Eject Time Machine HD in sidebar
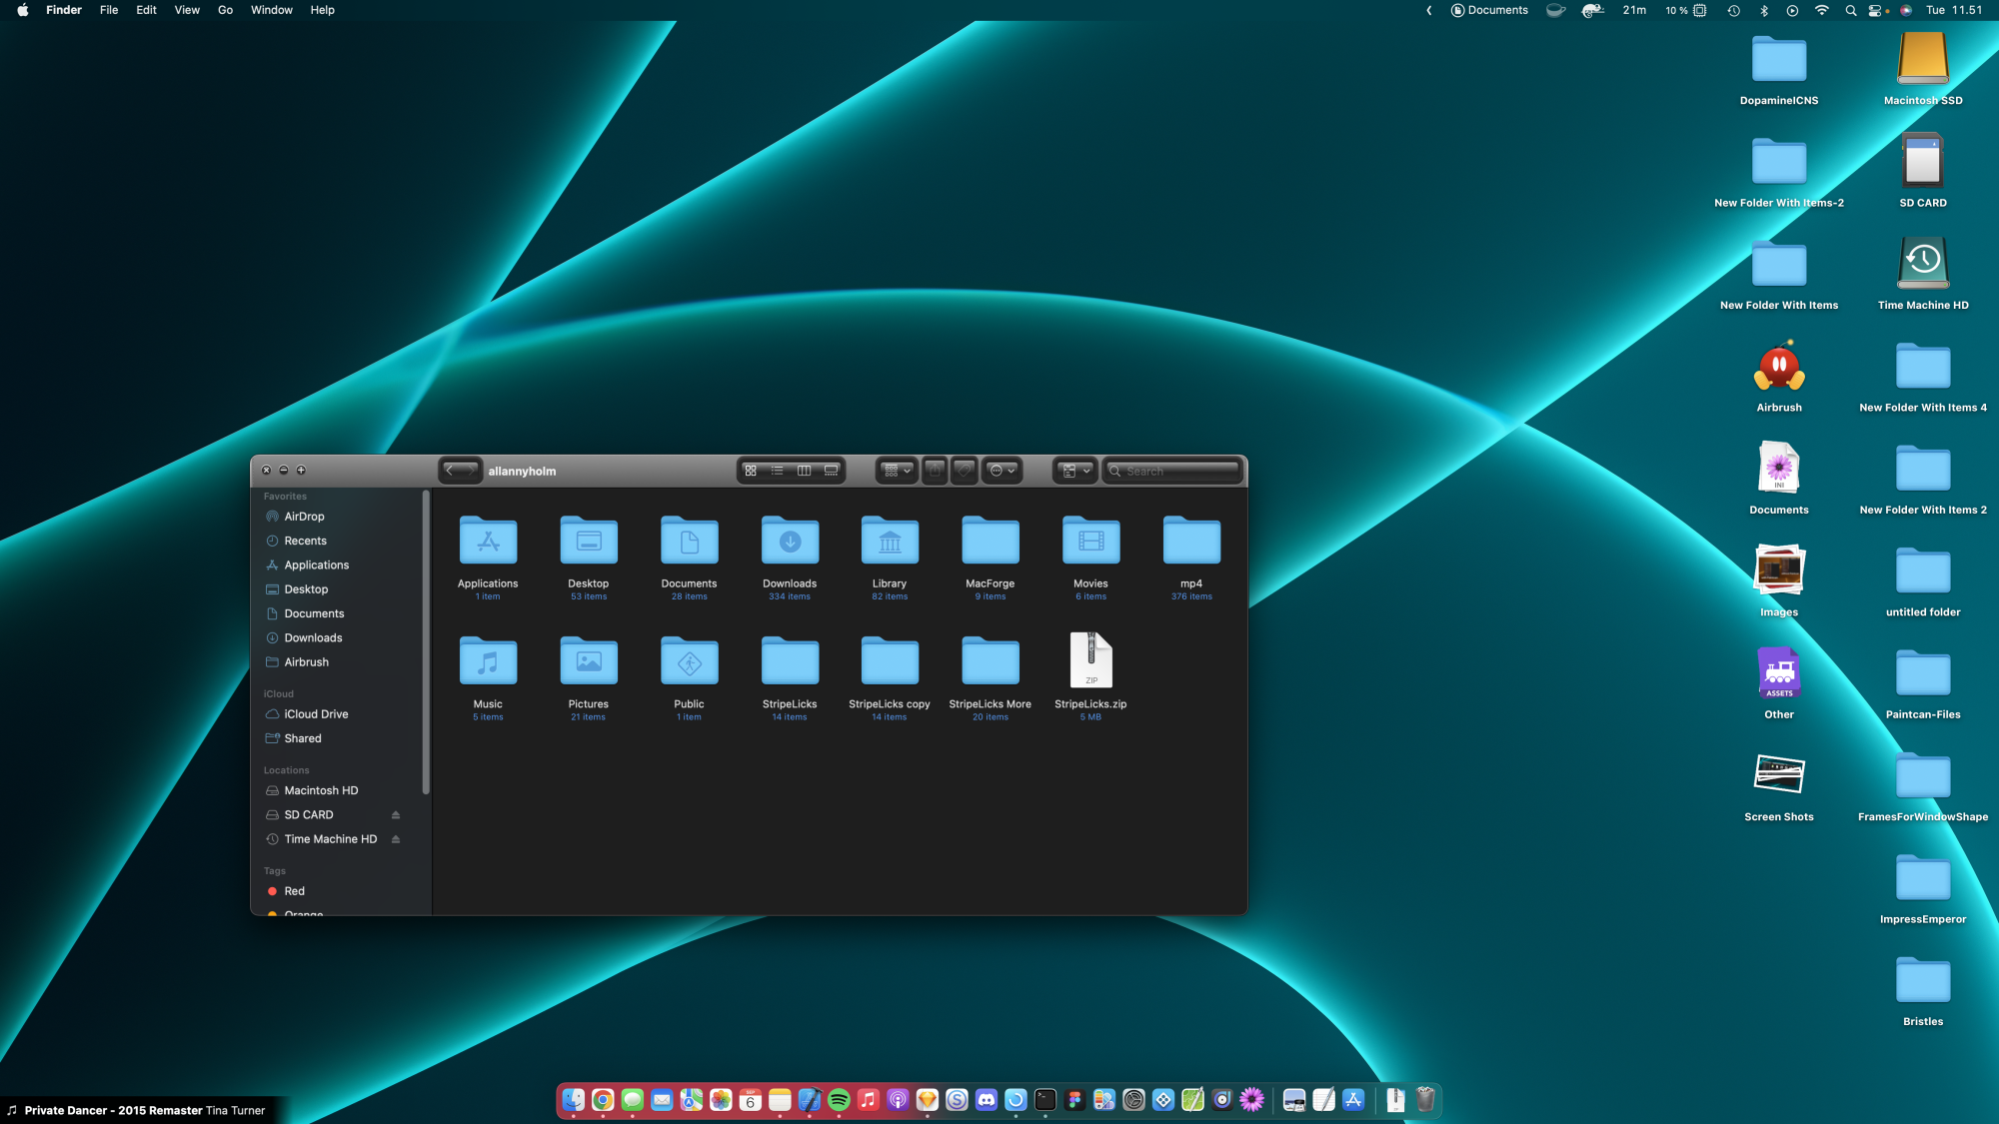 tap(396, 839)
